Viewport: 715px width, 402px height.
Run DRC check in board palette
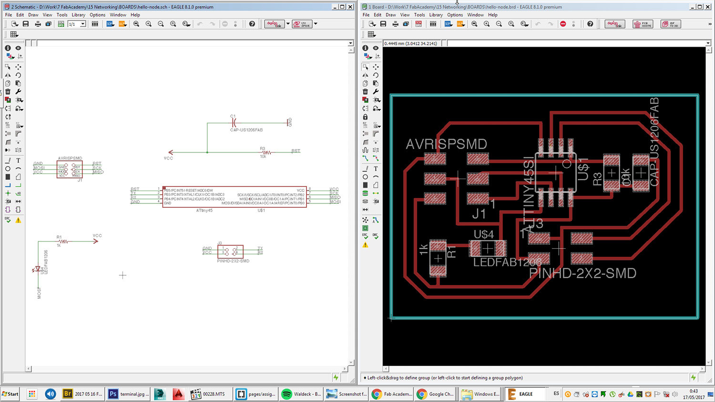pyautogui.click(x=376, y=236)
